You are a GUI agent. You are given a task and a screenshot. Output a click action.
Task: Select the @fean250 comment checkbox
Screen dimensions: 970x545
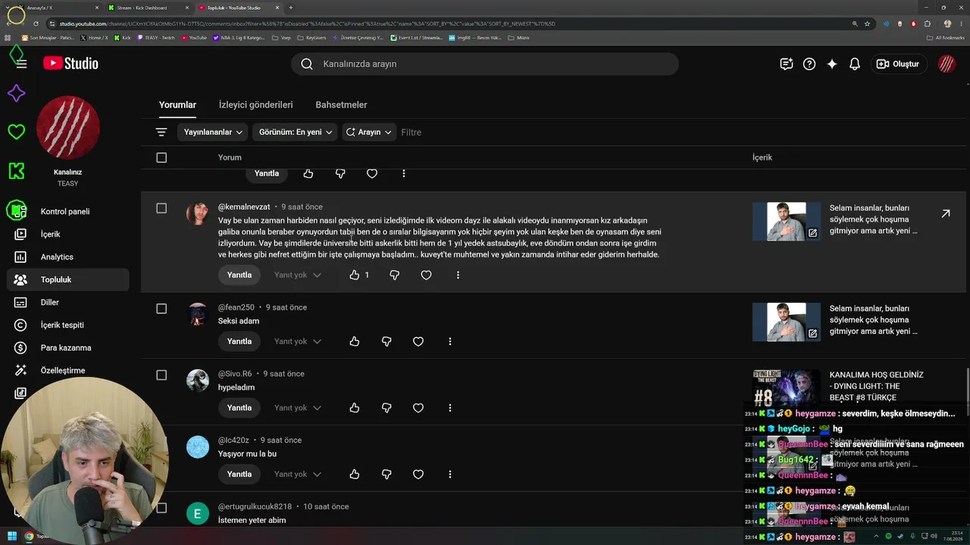click(x=161, y=309)
